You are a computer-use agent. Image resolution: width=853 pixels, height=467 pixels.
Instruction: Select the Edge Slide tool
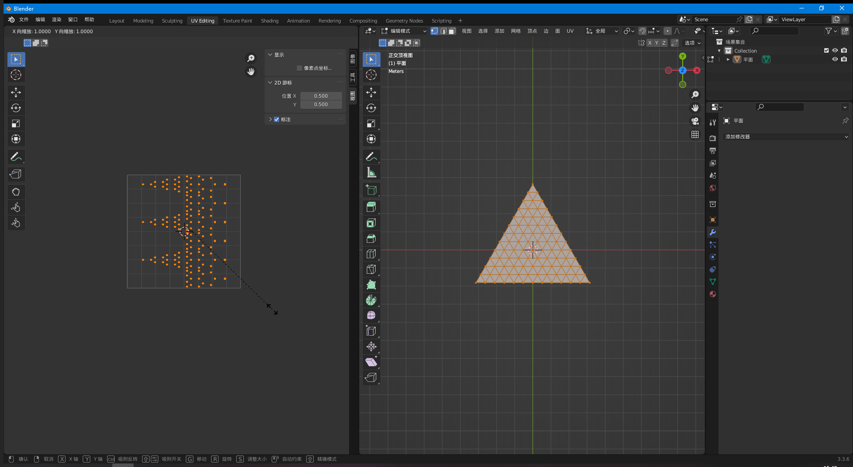tap(371, 331)
